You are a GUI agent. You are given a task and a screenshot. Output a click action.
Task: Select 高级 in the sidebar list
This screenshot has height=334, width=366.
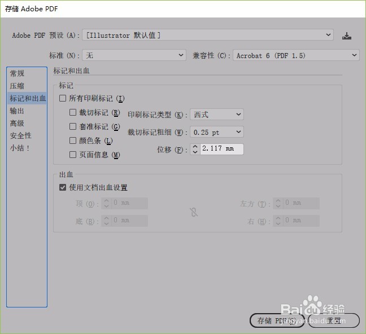[x=27, y=123]
